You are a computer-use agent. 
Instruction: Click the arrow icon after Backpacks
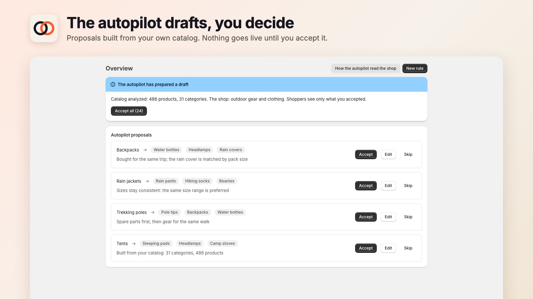(x=145, y=150)
